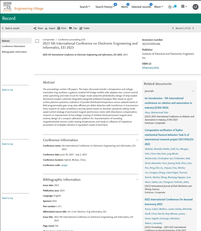Open the Search history menu
The image size is (201, 231).
click(x=105, y=7)
